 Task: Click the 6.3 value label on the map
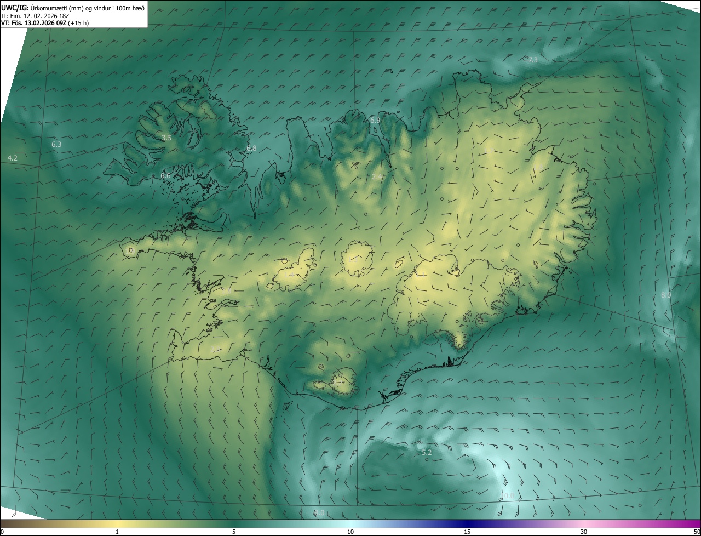pyautogui.click(x=56, y=144)
